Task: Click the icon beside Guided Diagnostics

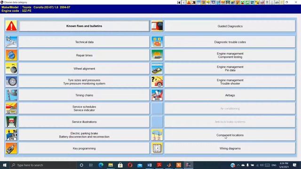Action: 157,26
